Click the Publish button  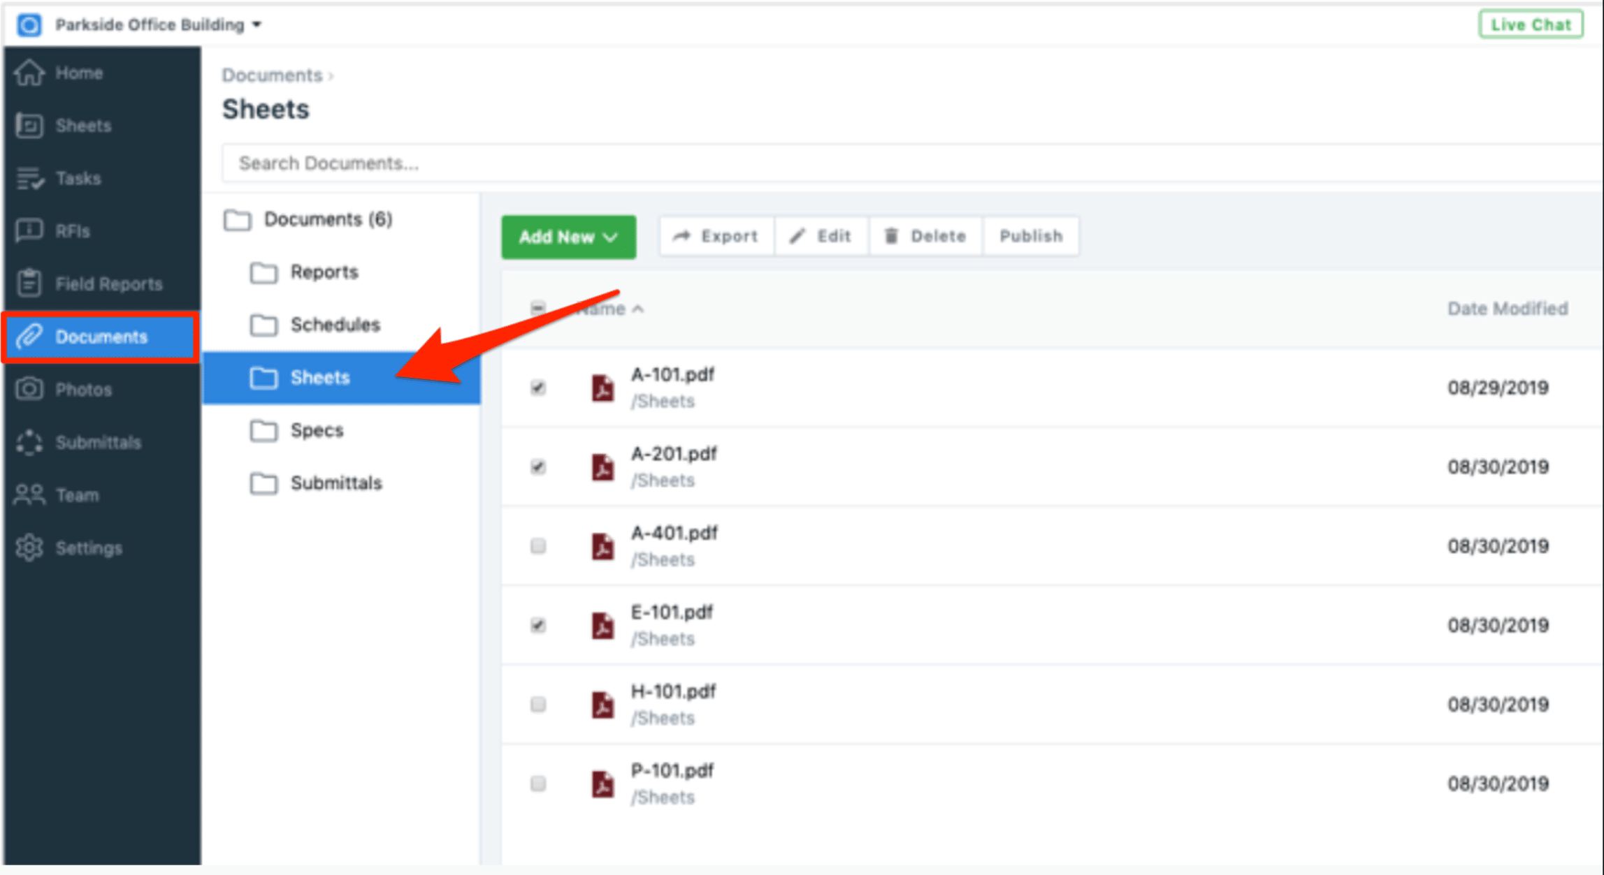click(1031, 237)
